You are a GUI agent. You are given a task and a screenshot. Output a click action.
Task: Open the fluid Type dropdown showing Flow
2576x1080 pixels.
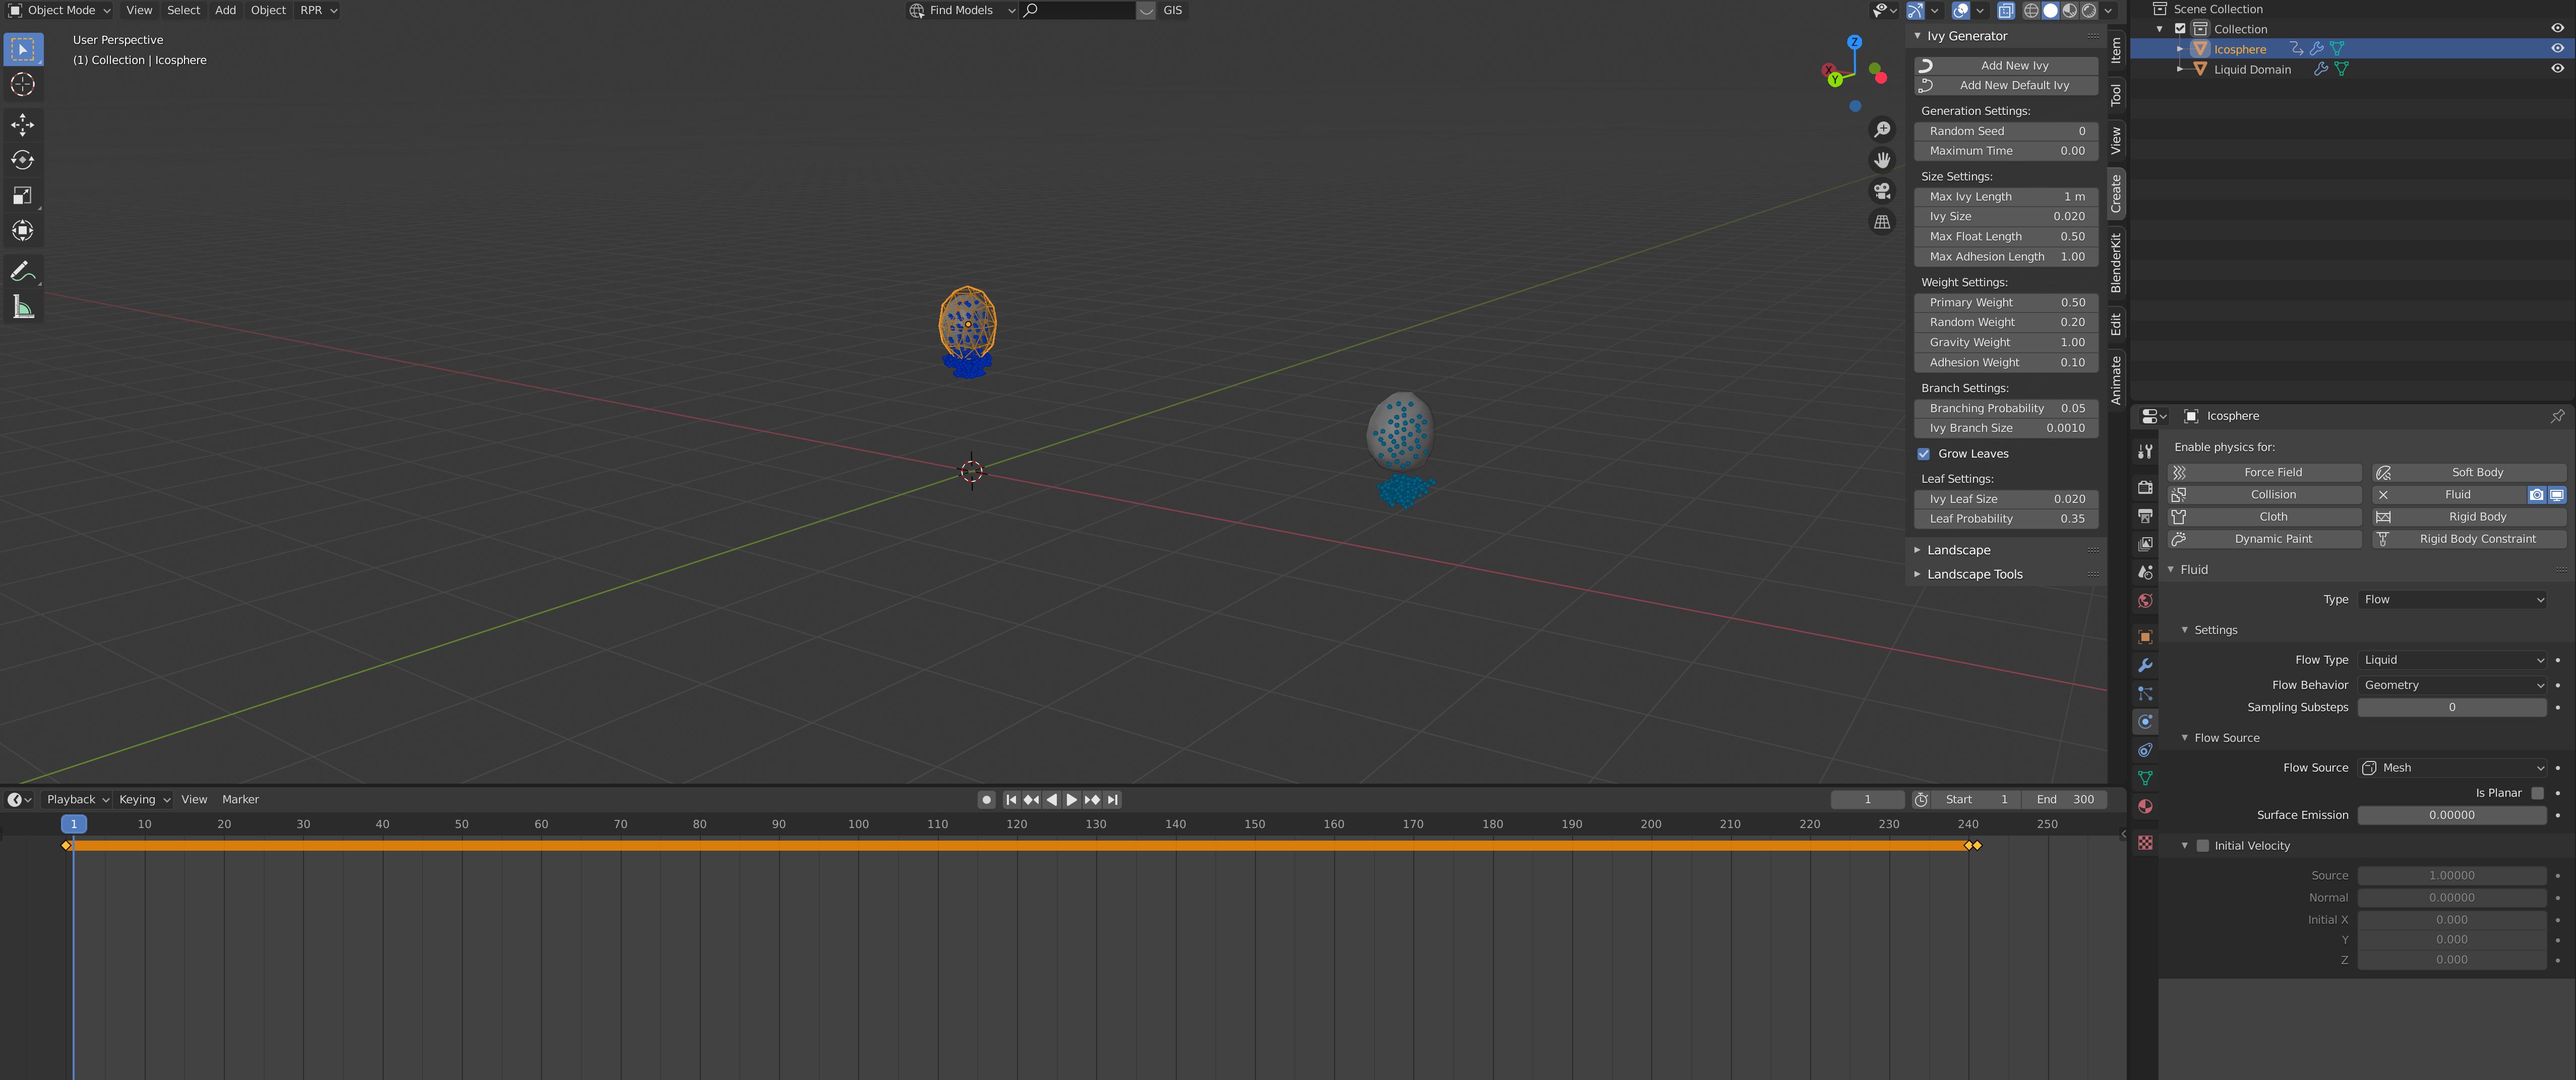[2452, 599]
